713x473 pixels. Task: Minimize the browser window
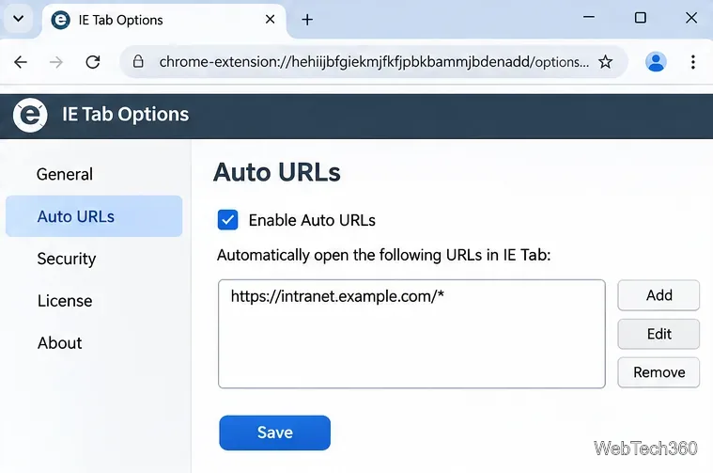click(589, 18)
